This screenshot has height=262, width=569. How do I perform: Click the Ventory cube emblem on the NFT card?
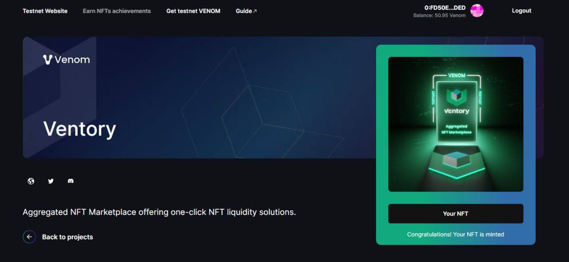coord(455,96)
